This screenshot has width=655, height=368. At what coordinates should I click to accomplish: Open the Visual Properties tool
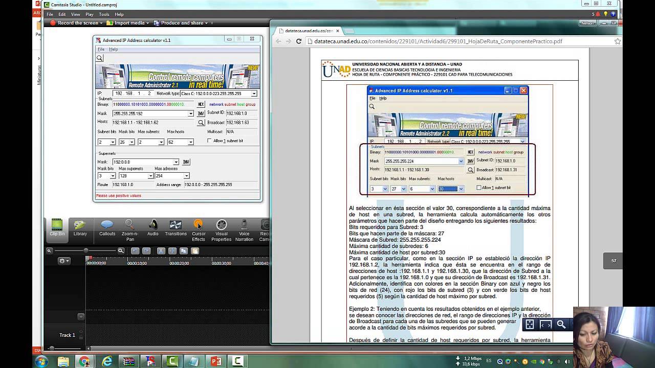pos(222,231)
